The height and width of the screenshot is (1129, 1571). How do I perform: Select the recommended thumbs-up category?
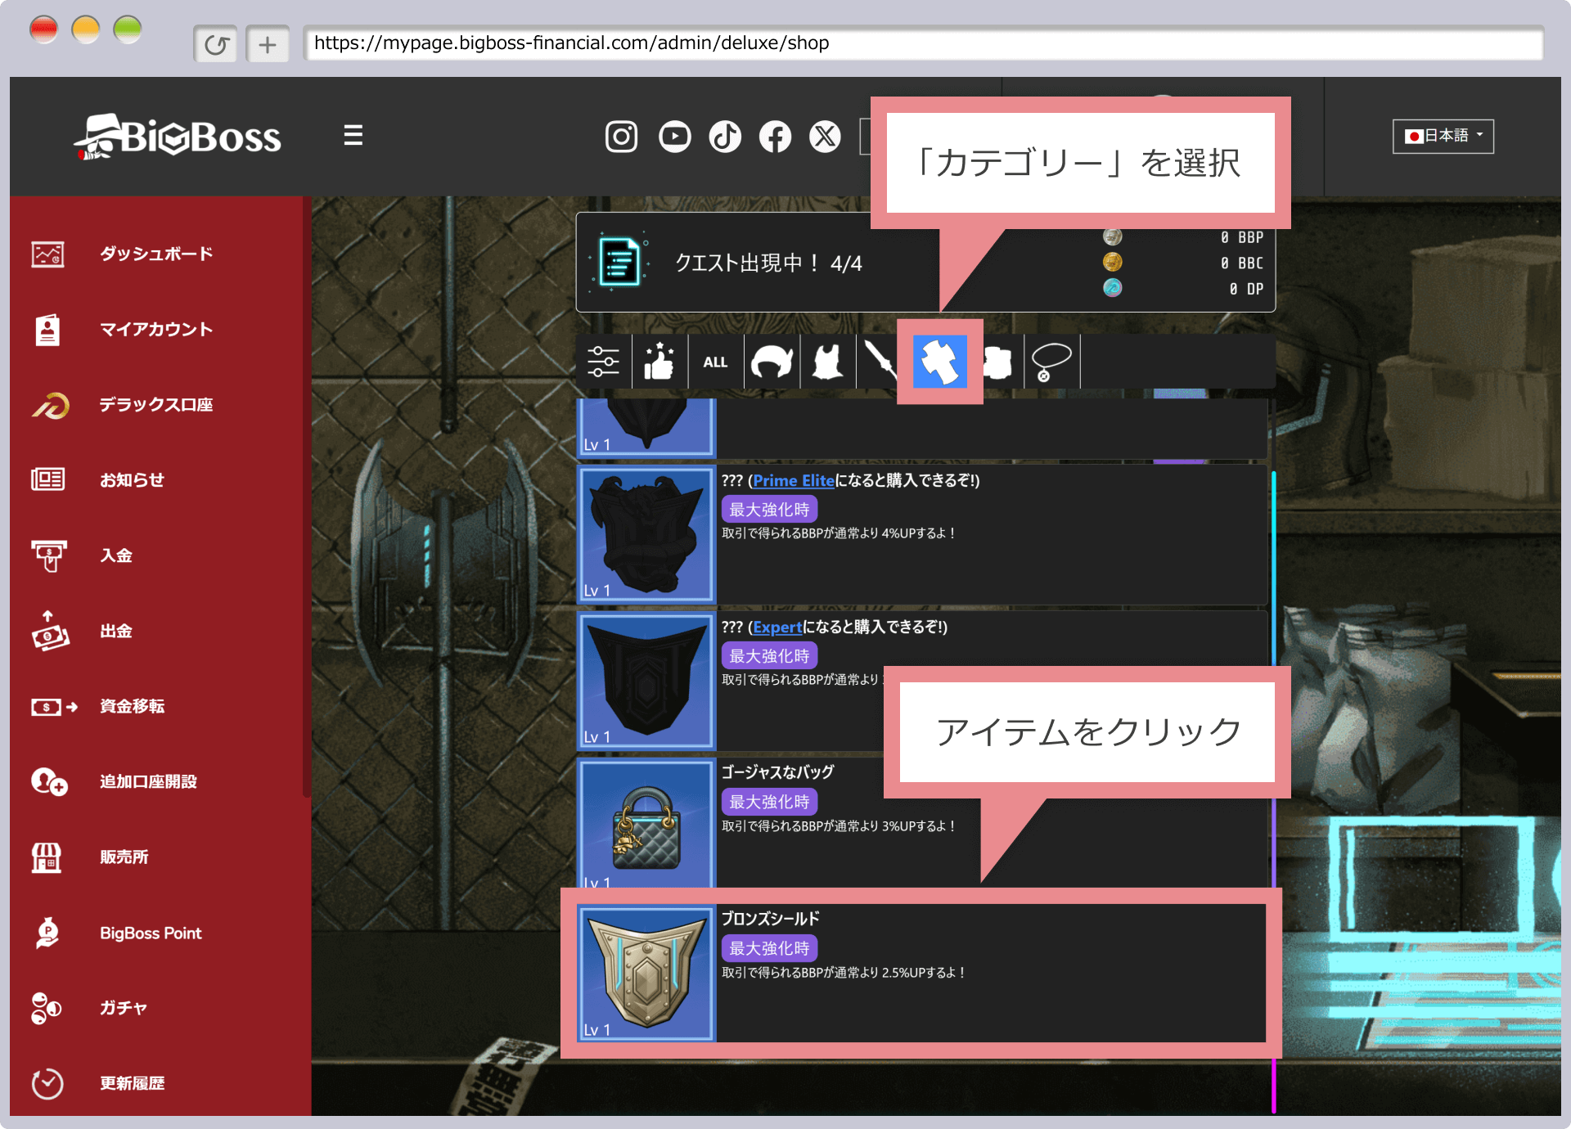click(659, 362)
